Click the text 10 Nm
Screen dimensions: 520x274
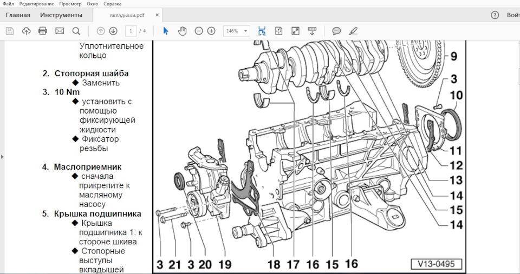tap(67, 92)
